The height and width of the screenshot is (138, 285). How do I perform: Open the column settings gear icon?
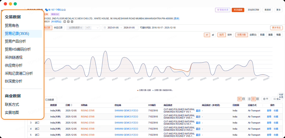[265, 99]
